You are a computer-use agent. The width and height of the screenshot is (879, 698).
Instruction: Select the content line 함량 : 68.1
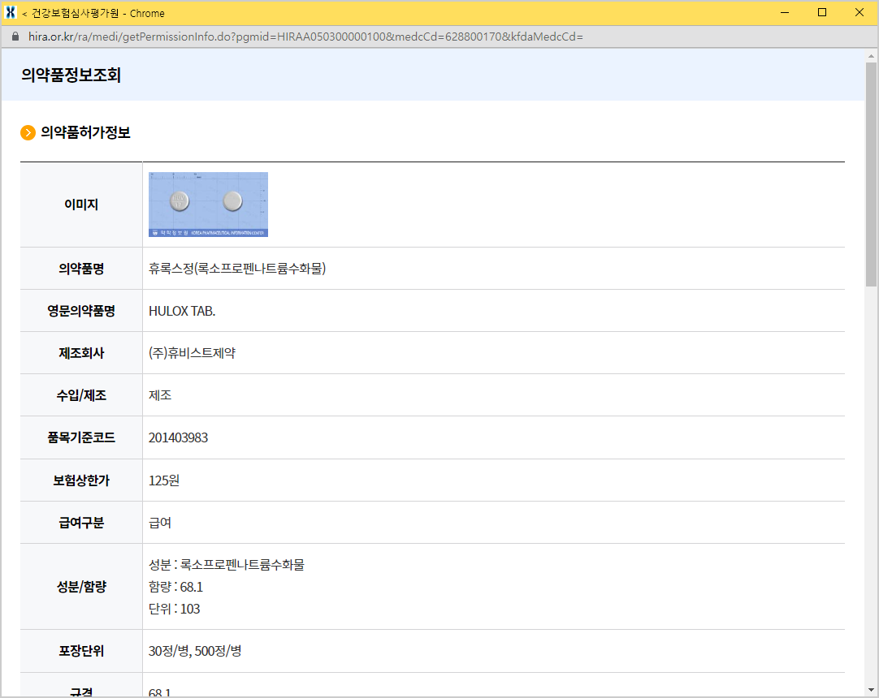click(x=176, y=587)
